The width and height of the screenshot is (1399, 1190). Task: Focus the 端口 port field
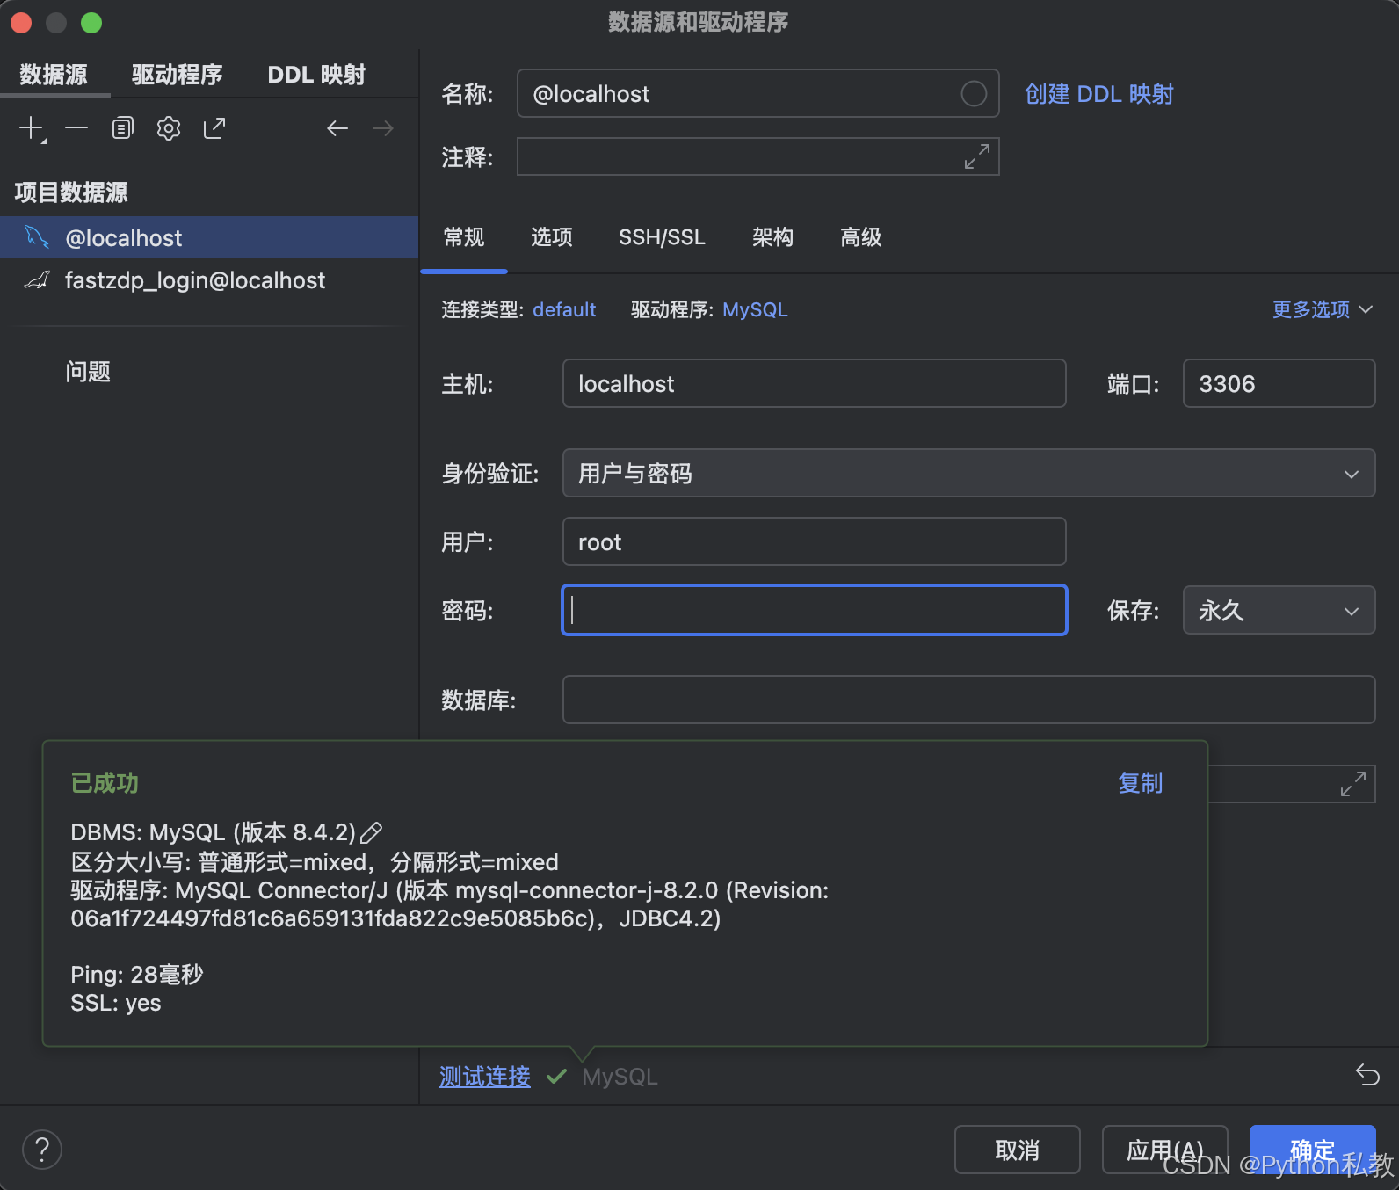(1279, 383)
